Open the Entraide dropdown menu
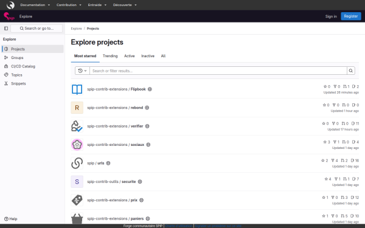The image size is (365, 228). point(97,5)
